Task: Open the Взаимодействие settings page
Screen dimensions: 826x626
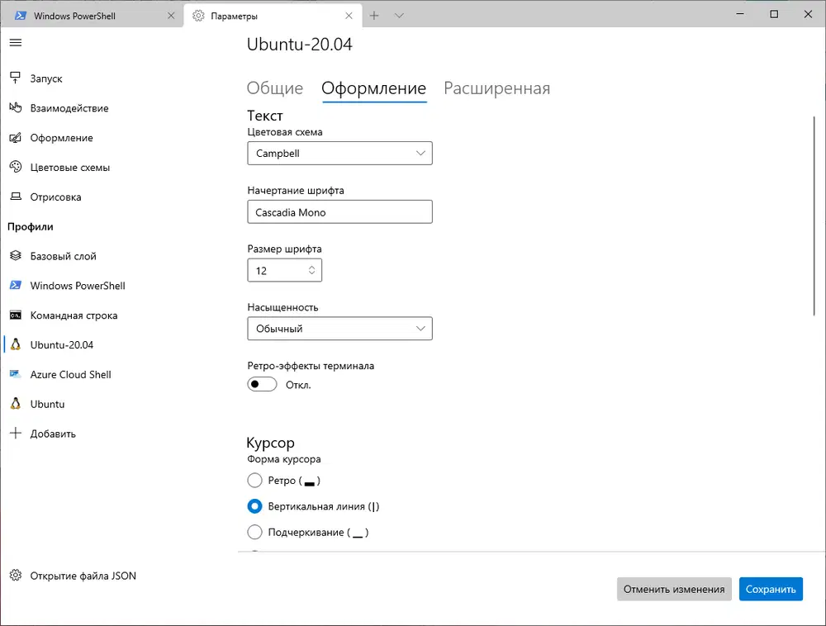Action: tap(69, 108)
